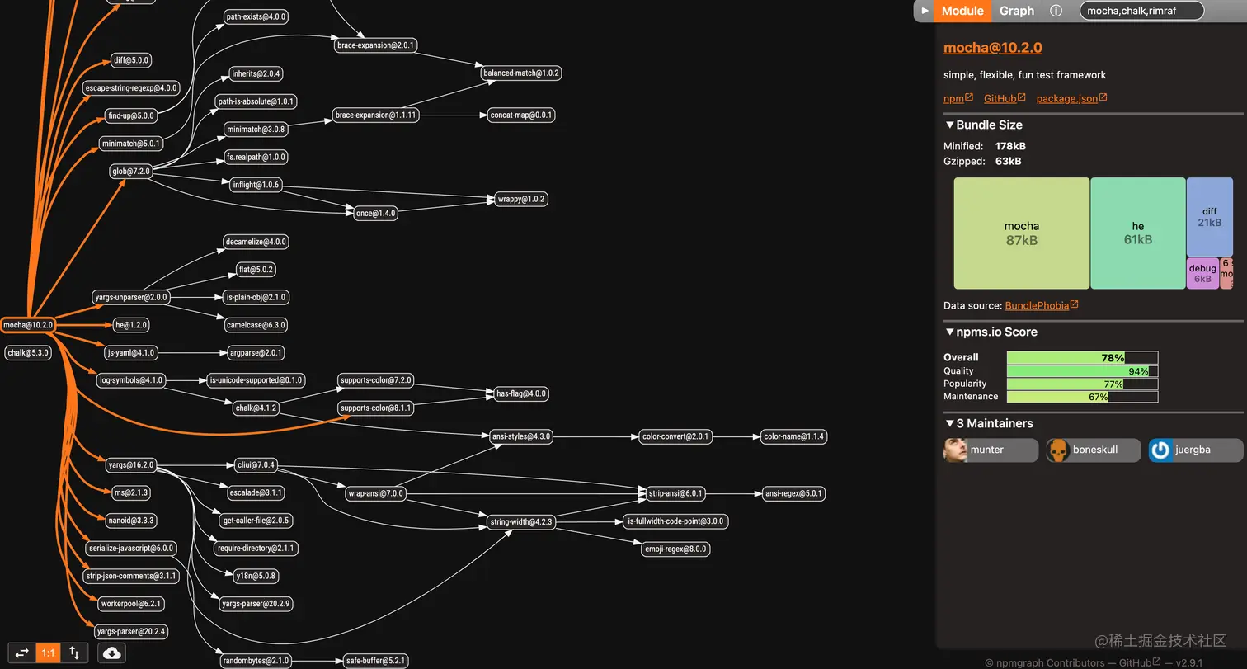Select the yargs-unparser@2.0.0 node
The image size is (1247, 669).
(x=131, y=297)
